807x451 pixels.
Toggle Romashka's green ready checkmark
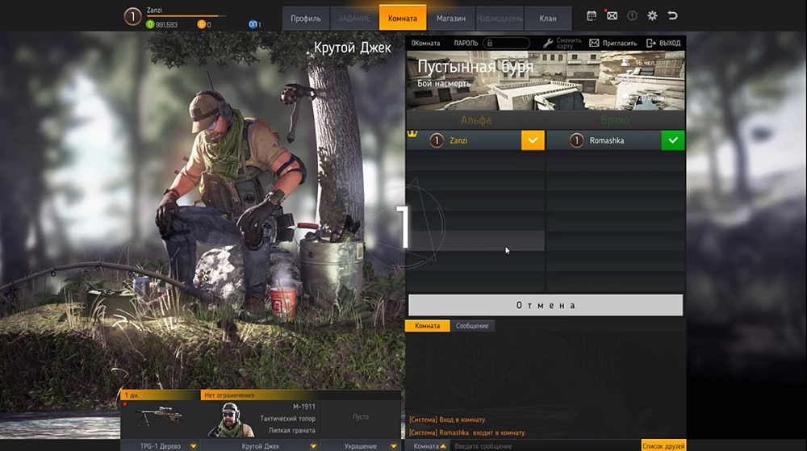pos(673,140)
